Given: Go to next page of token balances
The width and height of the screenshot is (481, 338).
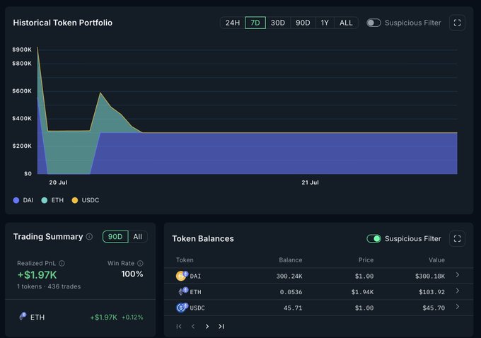Looking at the screenshot, I should (207, 327).
